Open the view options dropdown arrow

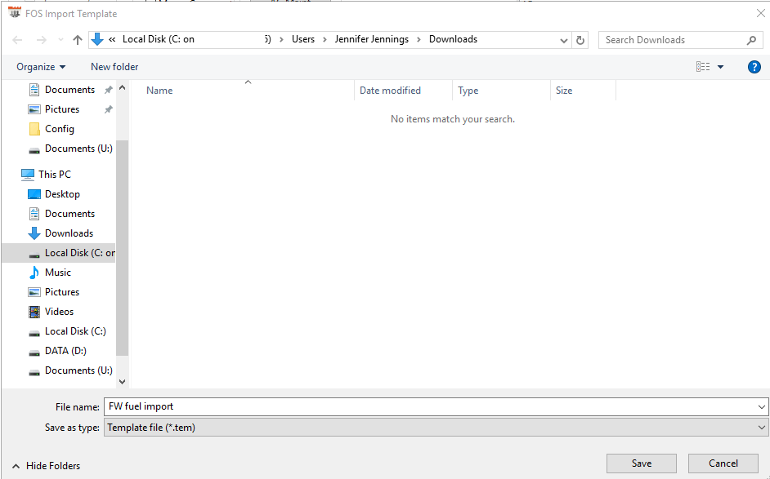721,67
